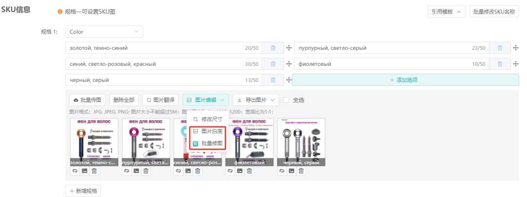Screen dimensions: 527x197
Task: Select the золотой, темно-синий hair dryer thumbnail
Action: pyautogui.click(x=94, y=142)
